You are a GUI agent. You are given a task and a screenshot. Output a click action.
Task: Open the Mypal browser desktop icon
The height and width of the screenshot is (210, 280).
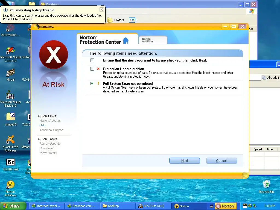click(10, 75)
